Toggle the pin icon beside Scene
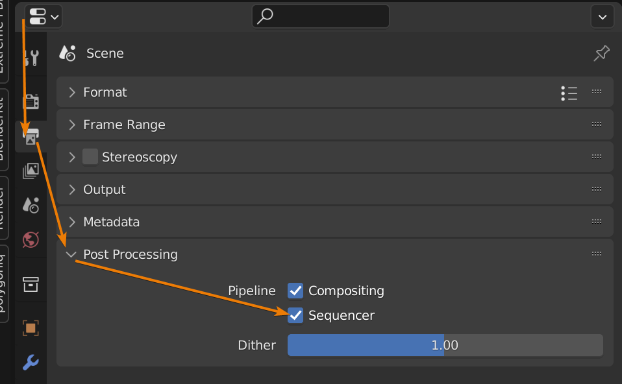Viewport: 622px width, 384px height. click(601, 53)
